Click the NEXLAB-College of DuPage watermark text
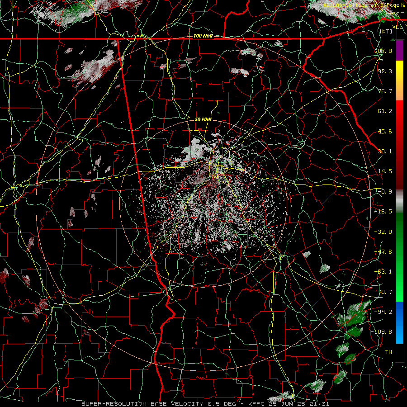This screenshot has height=407, width=407. pos(364,5)
